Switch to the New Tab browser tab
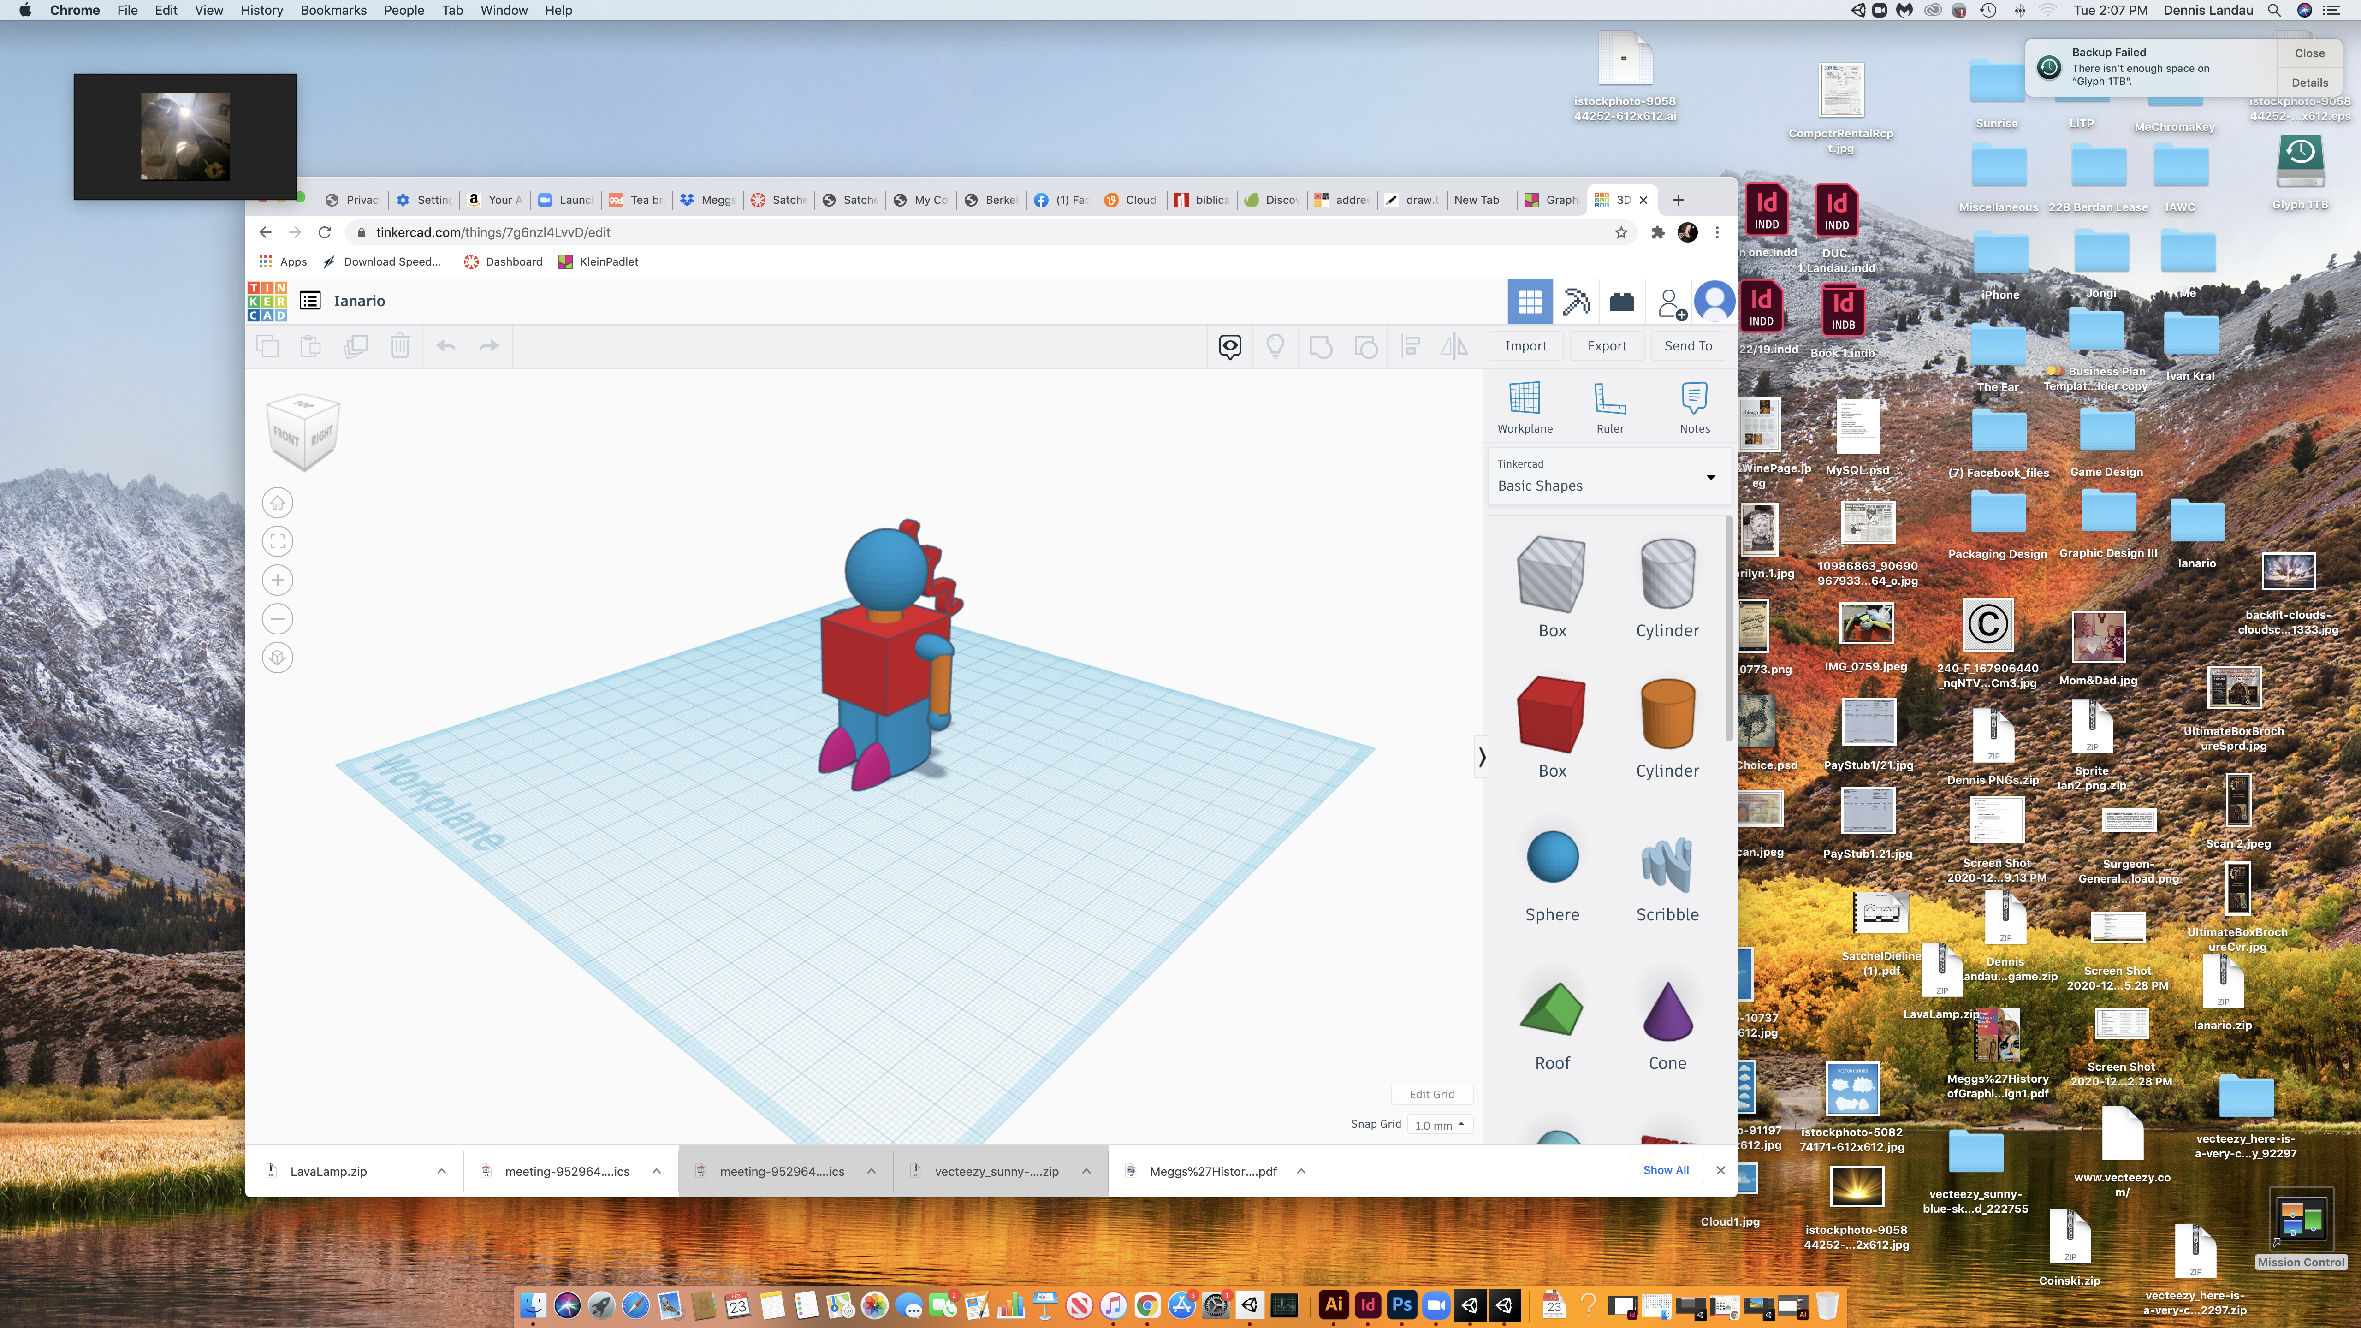This screenshot has height=1328, width=2361. (x=1477, y=200)
